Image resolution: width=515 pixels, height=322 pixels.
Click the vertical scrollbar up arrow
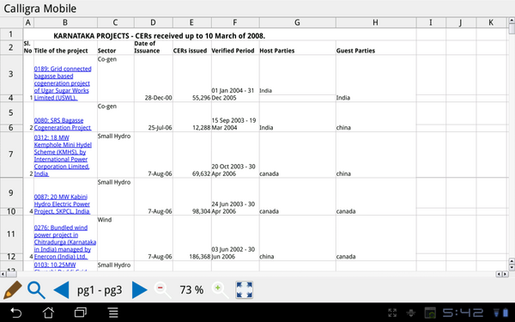pyautogui.click(x=512, y=21)
